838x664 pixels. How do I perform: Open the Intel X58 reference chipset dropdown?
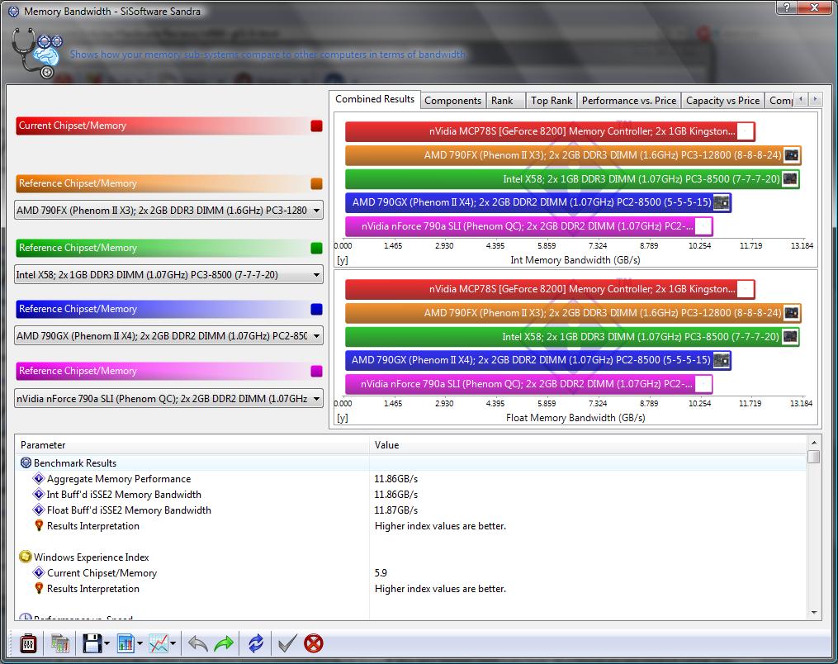click(169, 275)
